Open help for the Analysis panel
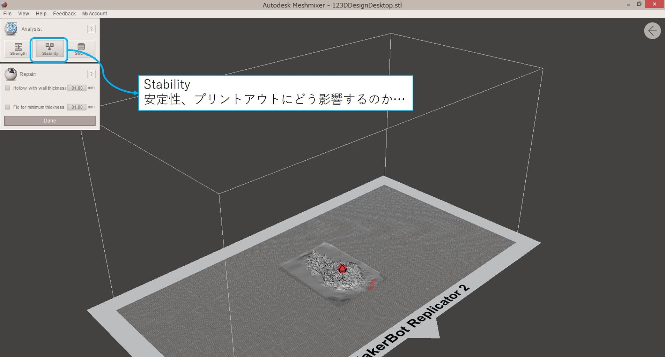Viewport: 665px width, 357px height. pos(91,29)
